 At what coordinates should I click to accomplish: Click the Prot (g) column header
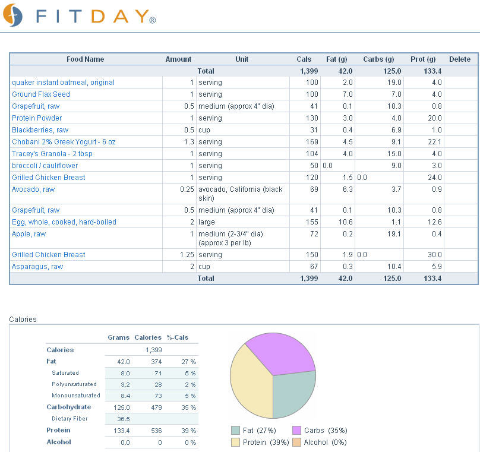pyautogui.click(x=423, y=59)
